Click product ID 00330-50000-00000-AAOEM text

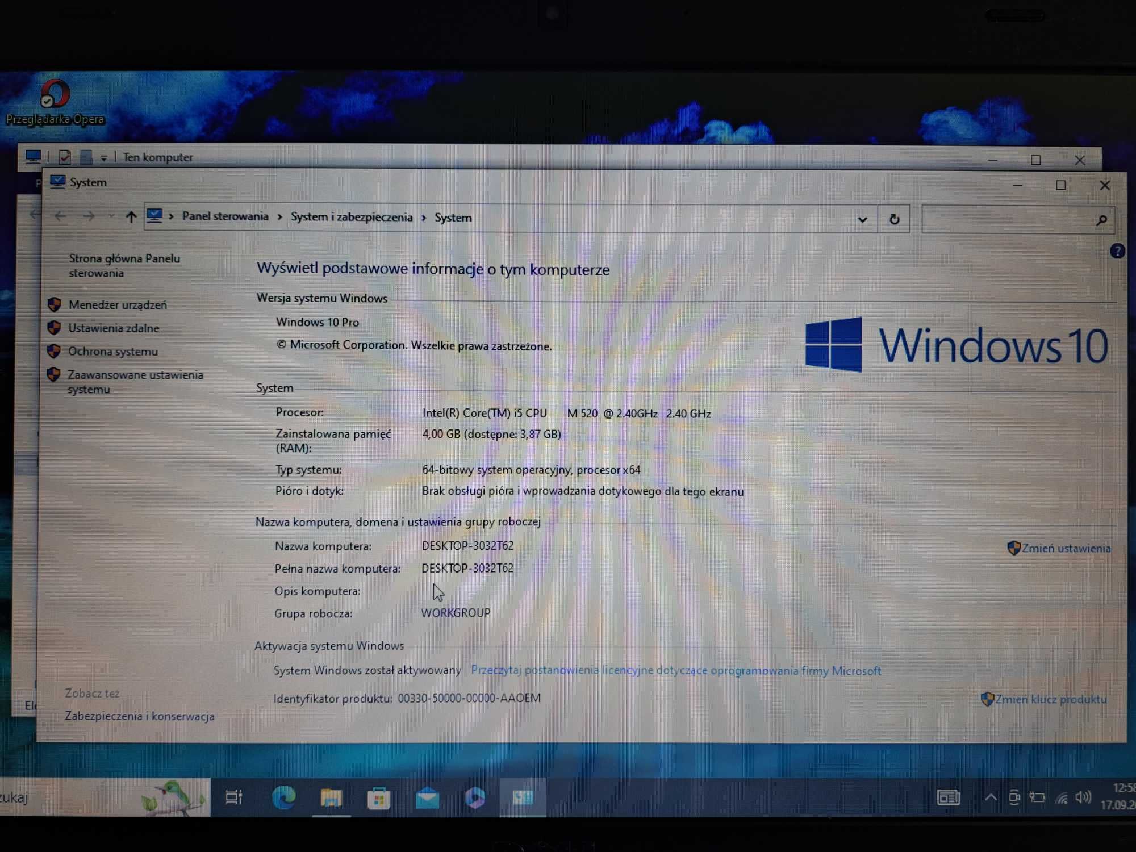click(469, 698)
